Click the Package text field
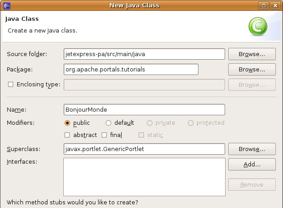Image resolution: width=283 pixels, height=208 pixels. 131,69
